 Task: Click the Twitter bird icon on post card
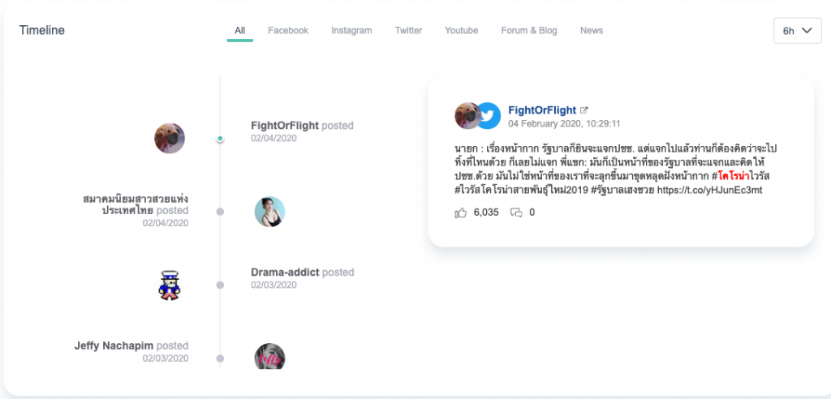488,116
